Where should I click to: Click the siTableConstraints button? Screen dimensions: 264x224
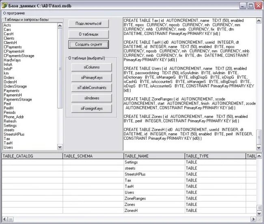tap(92, 87)
